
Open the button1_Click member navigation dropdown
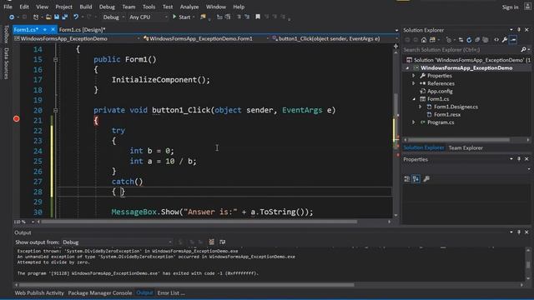[335, 39]
